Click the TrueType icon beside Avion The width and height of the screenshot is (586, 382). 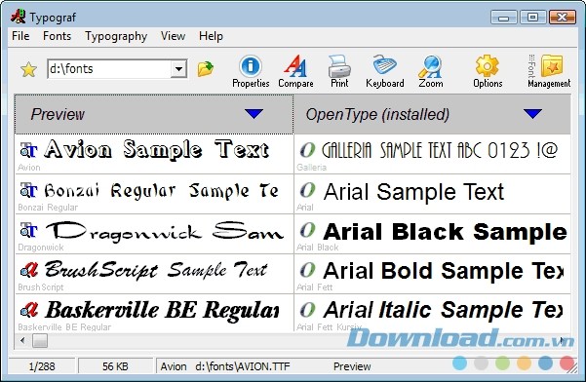point(29,150)
